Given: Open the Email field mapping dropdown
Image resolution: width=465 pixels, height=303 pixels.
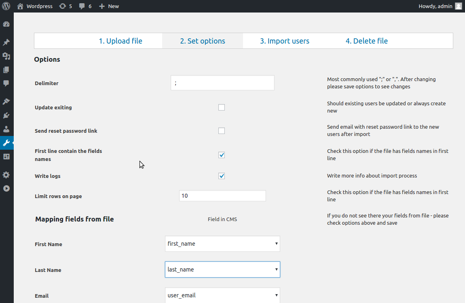Looking at the screenshot, I should pos(222,295).
